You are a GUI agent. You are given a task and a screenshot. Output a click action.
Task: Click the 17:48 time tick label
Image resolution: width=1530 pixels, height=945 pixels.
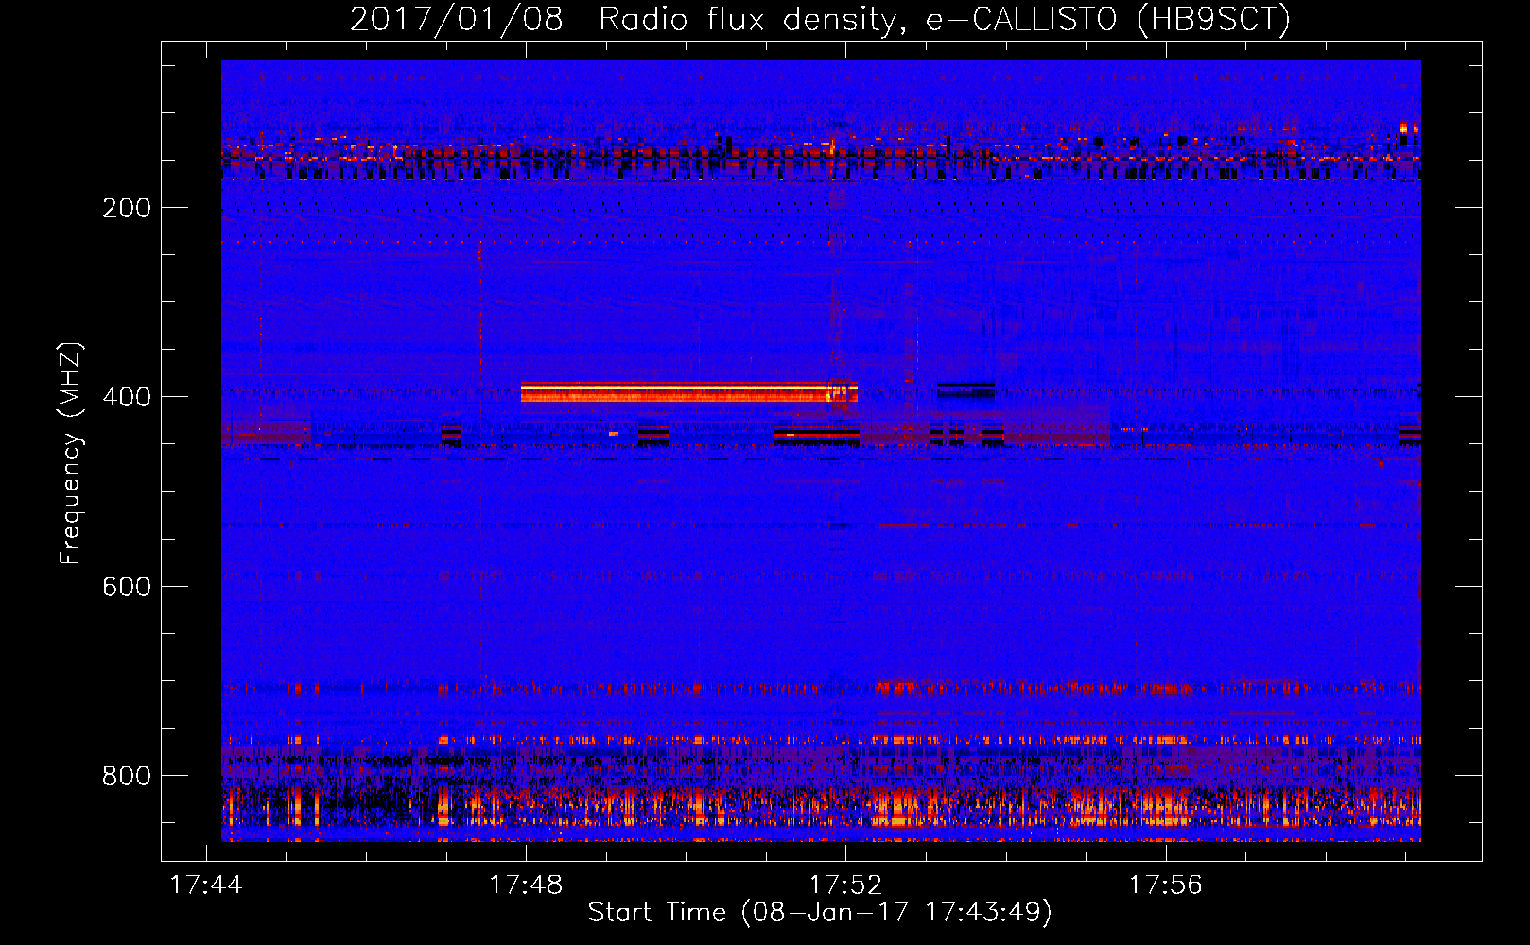pyautogui.click(x=526, y=885)
